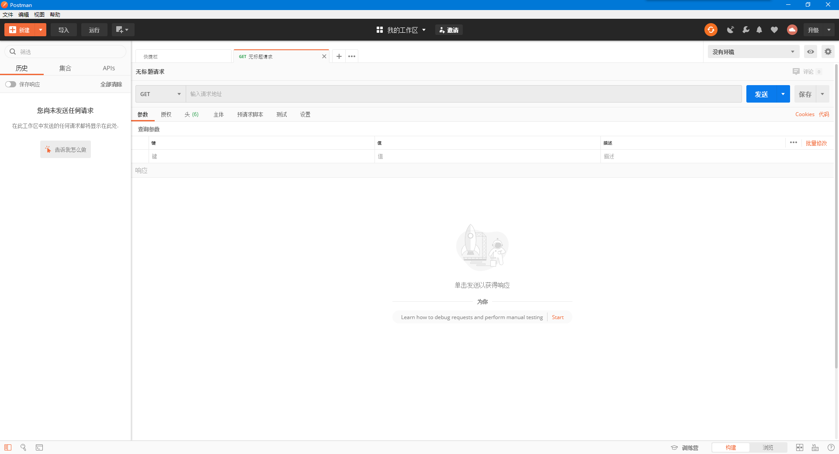Image resolution: width=839 pixels, height=454 pixels.
Task: Open the 没有环境 environment dropdown
Action: 752,52
